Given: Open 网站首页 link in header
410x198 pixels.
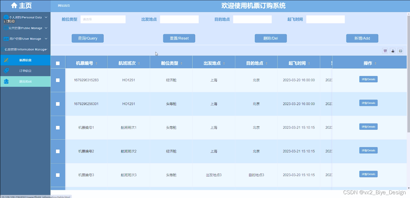Looking at the screenshot, I should (x=64, y=6).
